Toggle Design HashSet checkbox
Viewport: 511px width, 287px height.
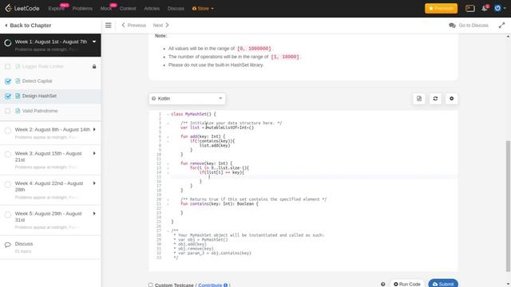point(8,96)
